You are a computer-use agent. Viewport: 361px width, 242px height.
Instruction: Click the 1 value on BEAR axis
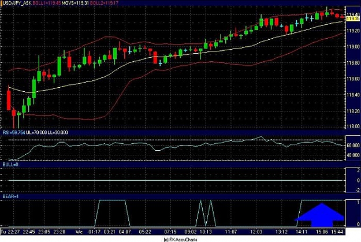point(358,202)
